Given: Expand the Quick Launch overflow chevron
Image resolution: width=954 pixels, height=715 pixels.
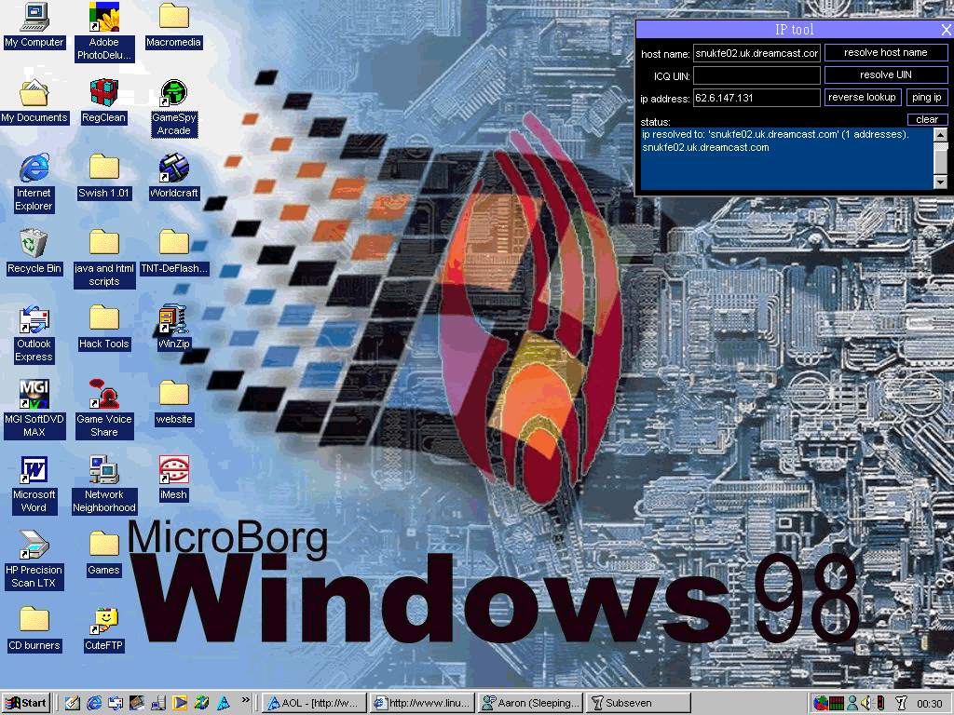Looking at the screenshot, I should click(x=246, y=701).
